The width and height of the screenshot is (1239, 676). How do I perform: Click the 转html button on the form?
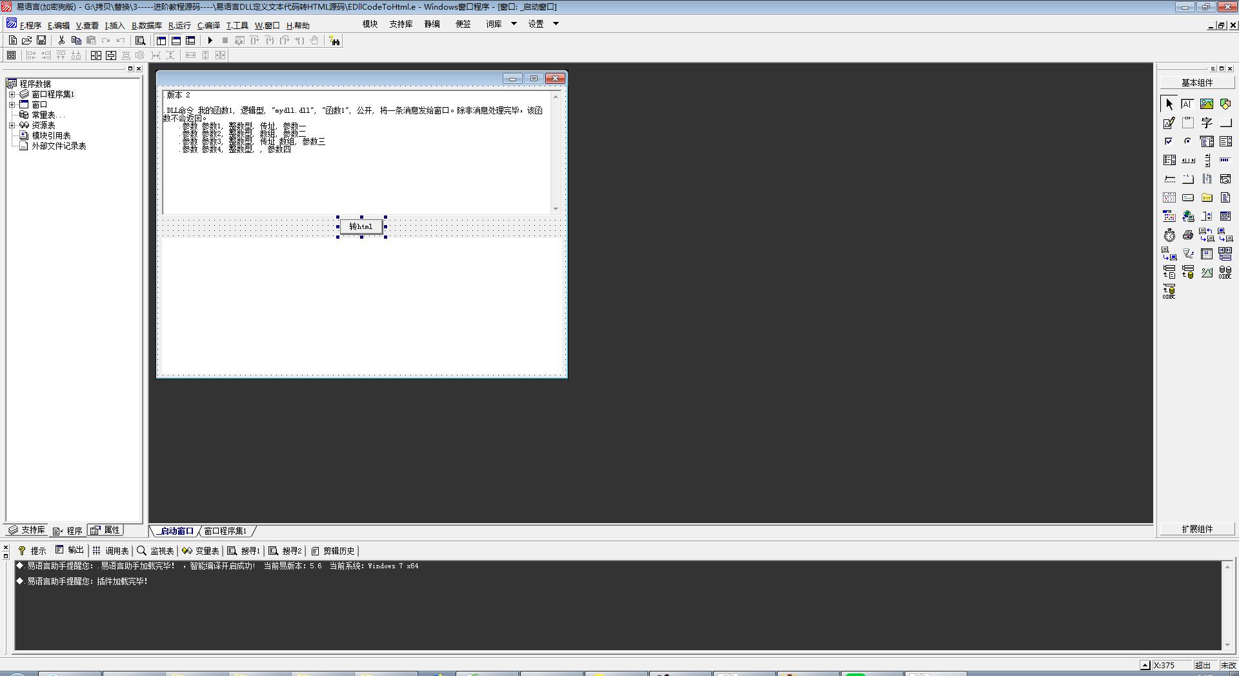(x=361, y=226)
